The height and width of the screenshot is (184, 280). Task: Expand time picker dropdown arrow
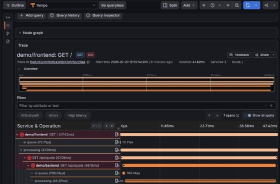(219, 6)
